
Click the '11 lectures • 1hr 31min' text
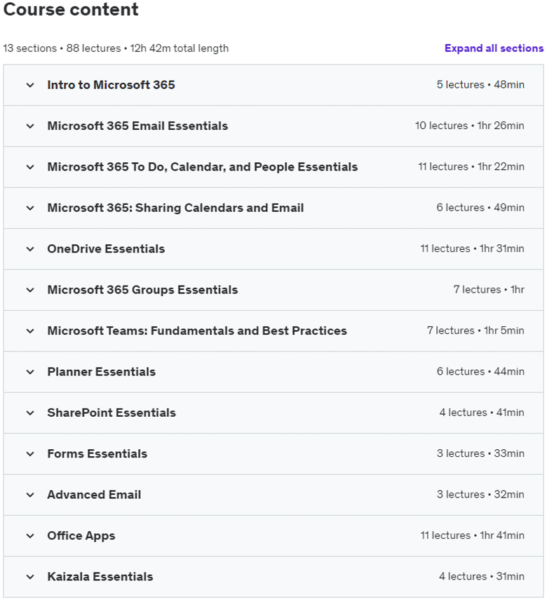click(473, 248)
